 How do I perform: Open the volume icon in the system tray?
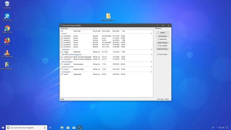[x=223, y=127]
